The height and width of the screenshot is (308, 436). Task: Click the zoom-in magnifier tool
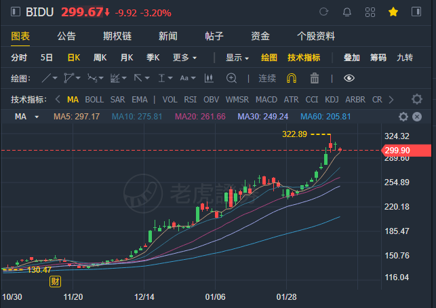coord(231,78)
